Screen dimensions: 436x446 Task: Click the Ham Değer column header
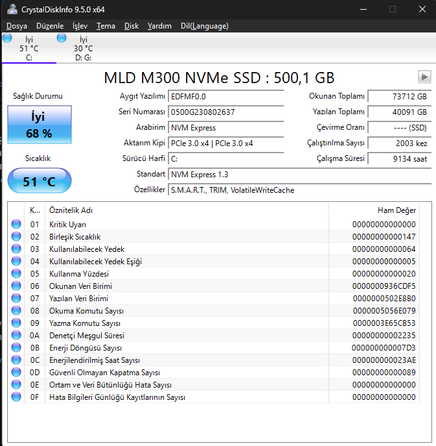(x=374, y=210)
